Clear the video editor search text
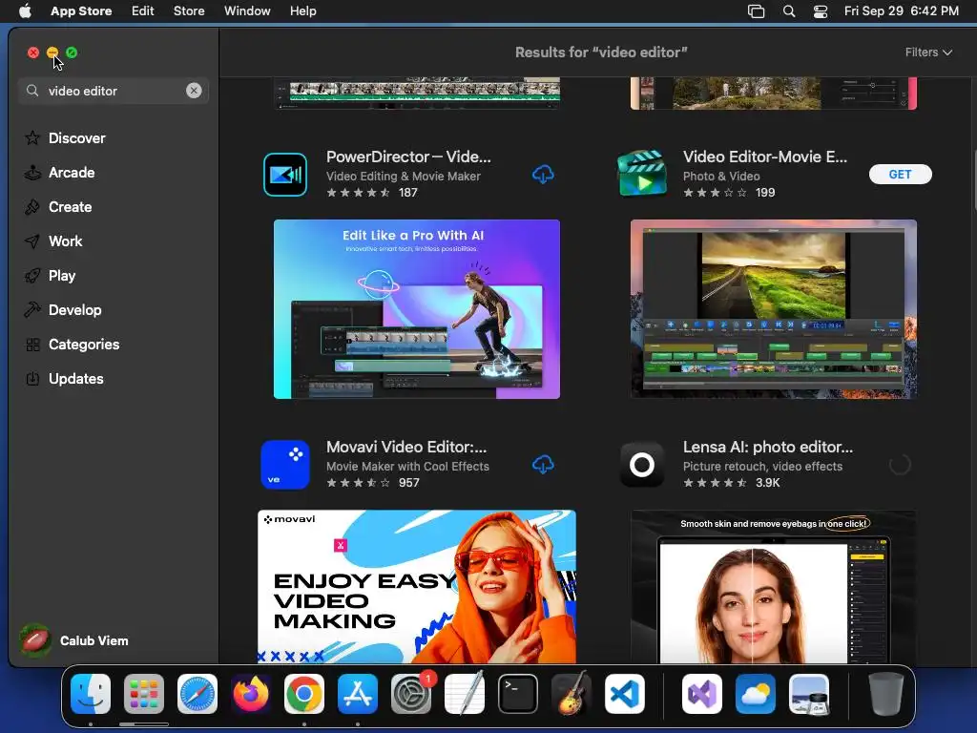This screenshot has height=733, width=977. [194, 91]
